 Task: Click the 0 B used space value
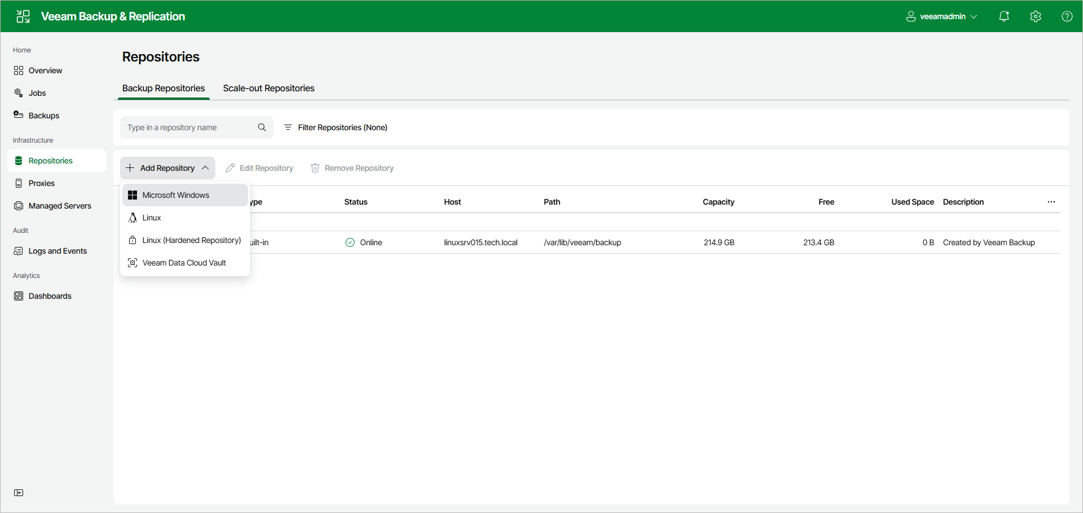pyautogui.click(x=928, y=242)
